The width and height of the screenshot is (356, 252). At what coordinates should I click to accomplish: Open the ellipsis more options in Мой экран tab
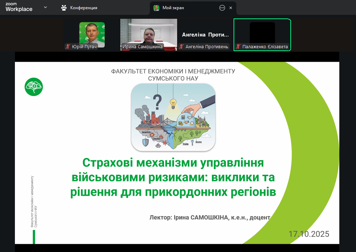(x=222, y=8)
